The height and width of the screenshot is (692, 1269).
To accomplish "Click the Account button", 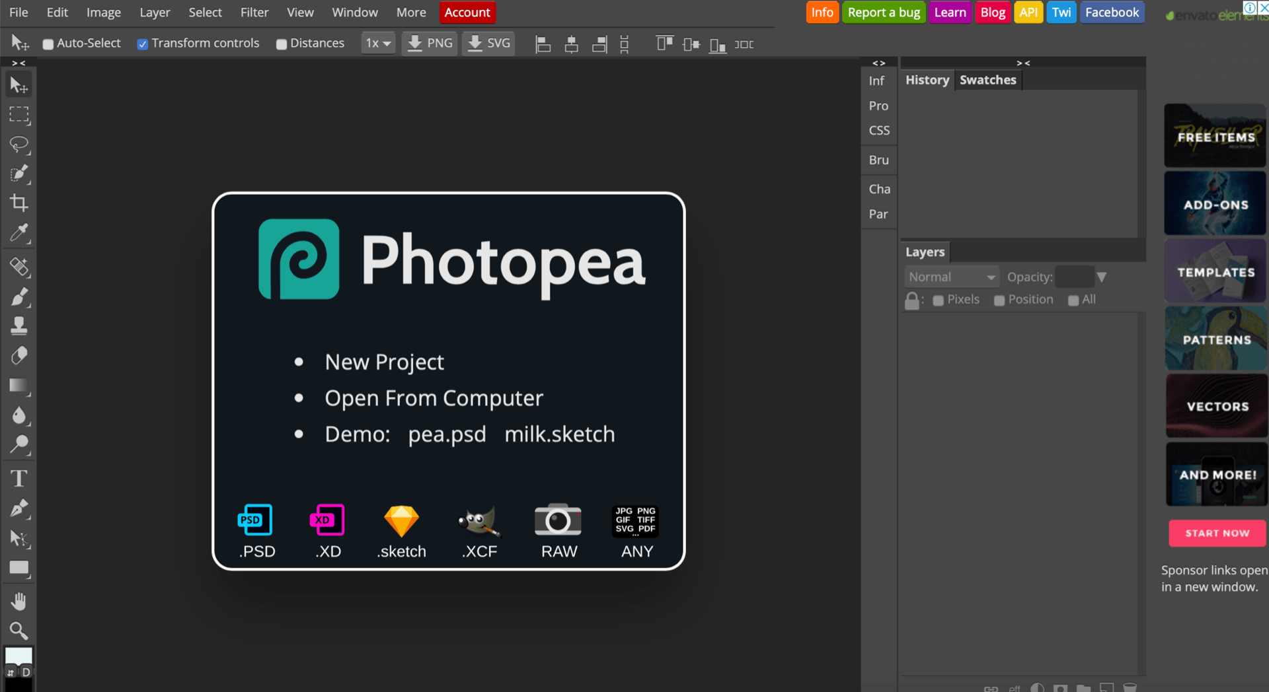I will pos(467,13).
